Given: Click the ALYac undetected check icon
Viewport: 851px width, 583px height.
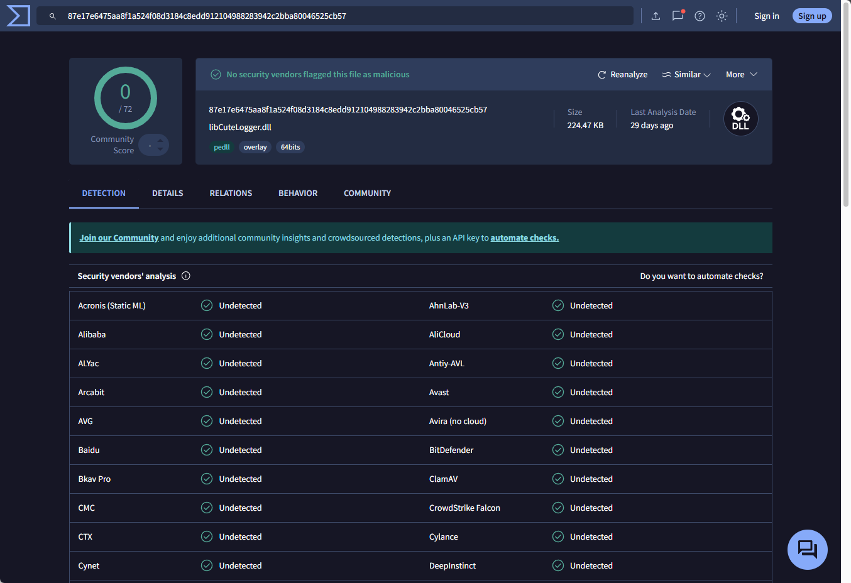Looking at the screenshot, I should tap(207, 363).
